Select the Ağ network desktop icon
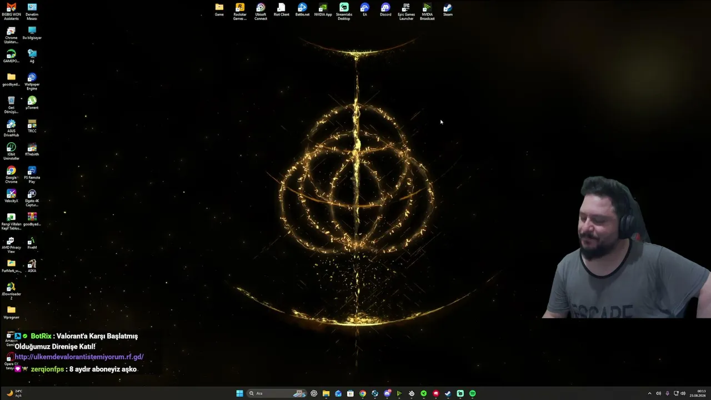This screenshot has width=711, height=400. (x=32, y=57)
